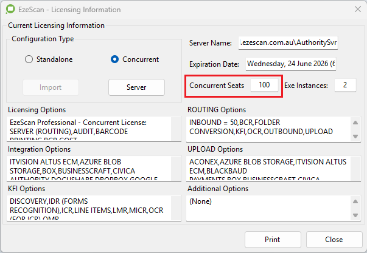Click the Integration Options text box scrollbar
This screenshot has width=367, height=253.
[176, 168]
